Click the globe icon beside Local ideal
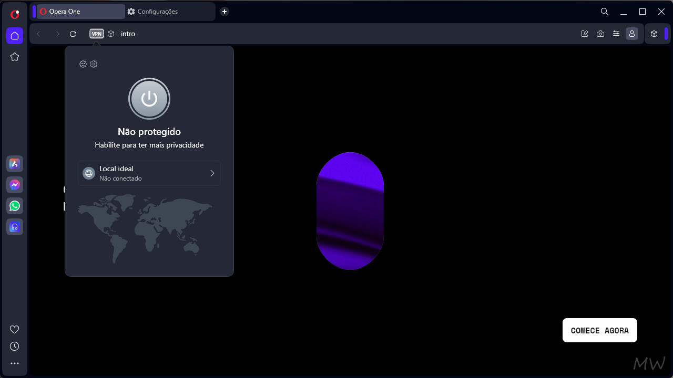Image resolution: width=673 pixels, height=378 pixels. click(x=89, y=173)
